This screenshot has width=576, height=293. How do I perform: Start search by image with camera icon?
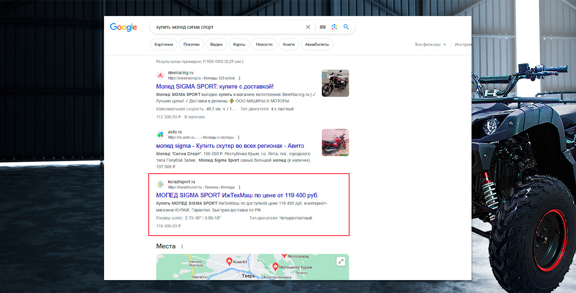[x=334, y=27]
